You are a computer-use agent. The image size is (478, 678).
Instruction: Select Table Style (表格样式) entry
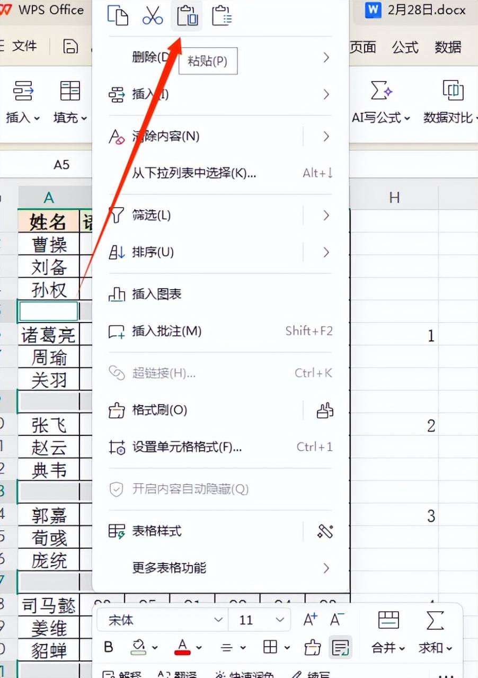point(157,531)
